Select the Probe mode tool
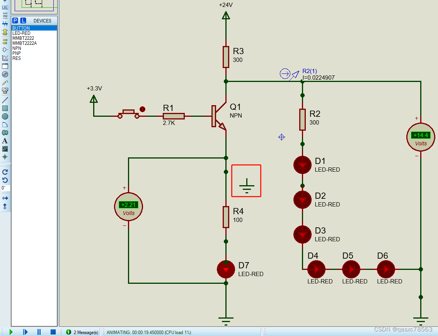This screenshot has height=336, width=438. (5, 83)
